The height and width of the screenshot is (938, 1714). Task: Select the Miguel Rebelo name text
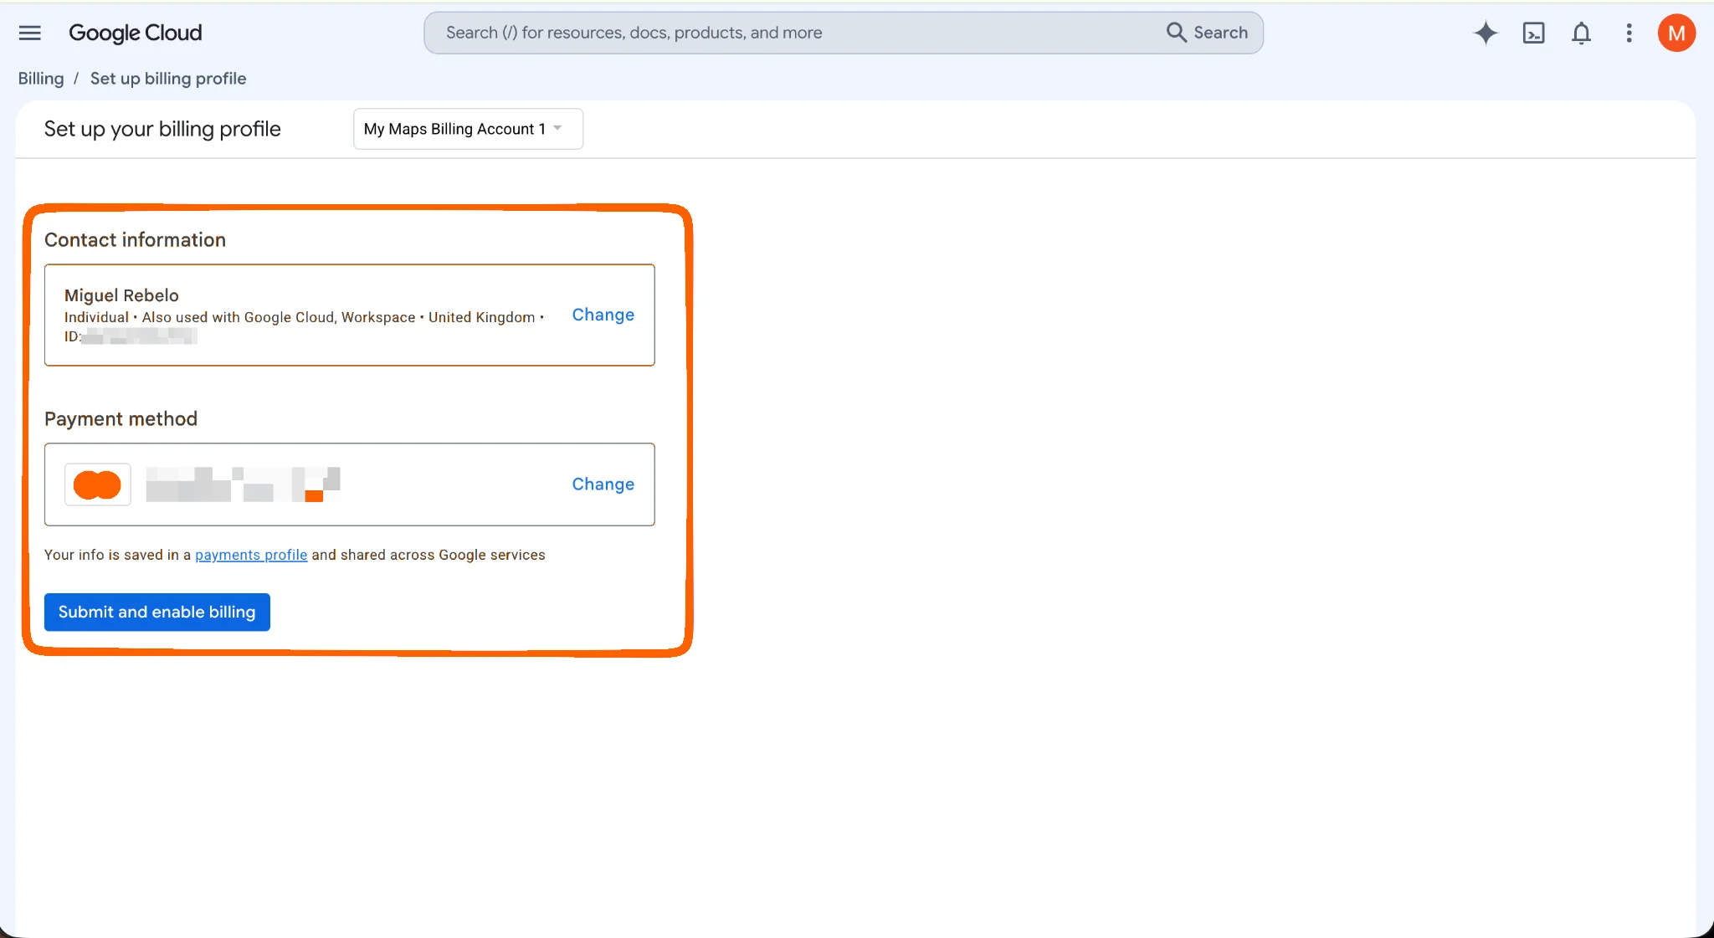121,295
